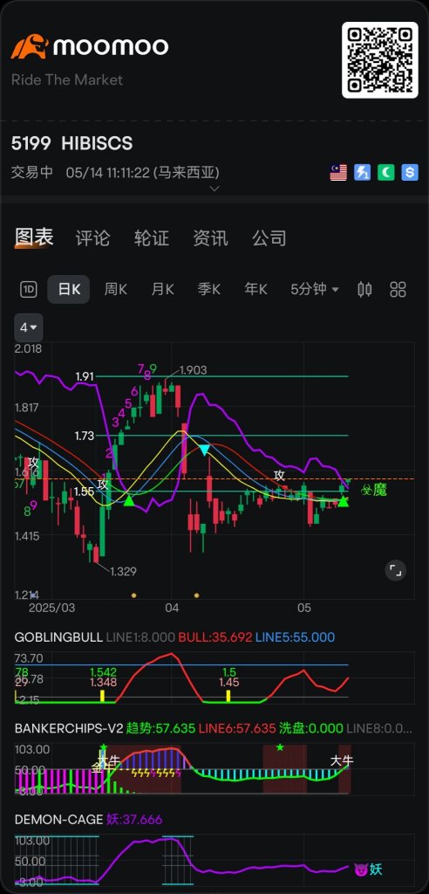Tap the 攻 marker above the late-April candles

(x=279, y=476)
